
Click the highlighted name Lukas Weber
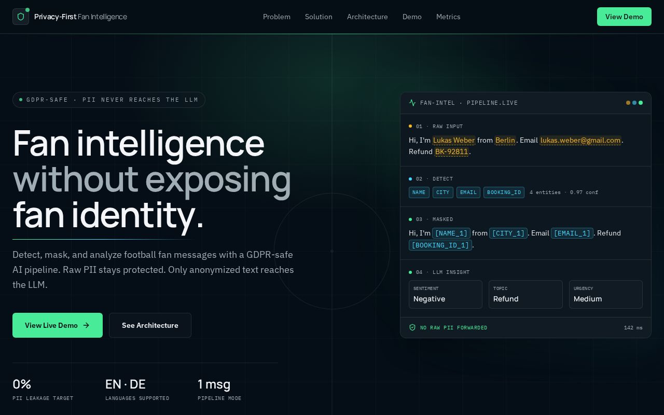[x=454, y=140]
